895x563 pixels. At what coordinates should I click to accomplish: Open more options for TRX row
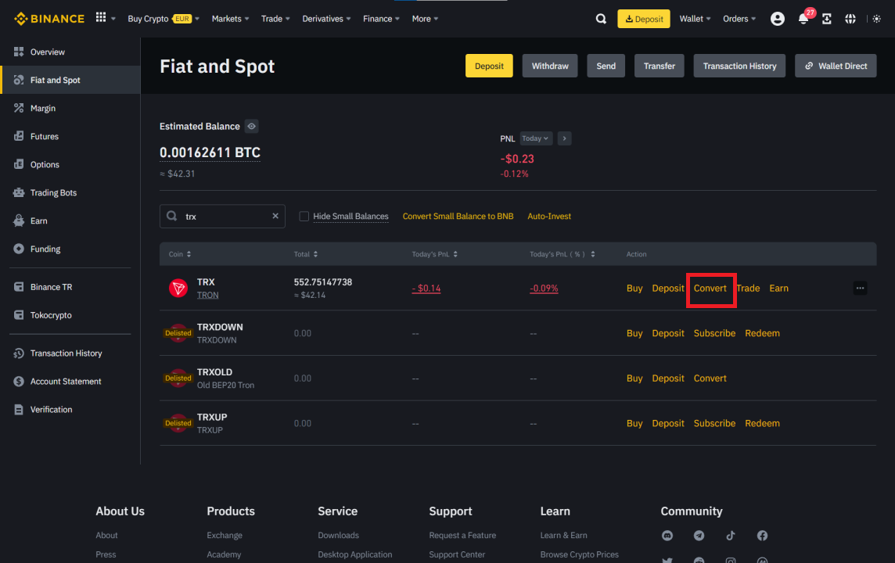tap(860, 288)
